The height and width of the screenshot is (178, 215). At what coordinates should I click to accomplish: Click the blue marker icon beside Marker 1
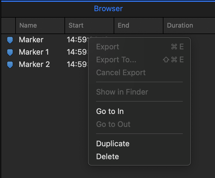(x=10, y=52)
